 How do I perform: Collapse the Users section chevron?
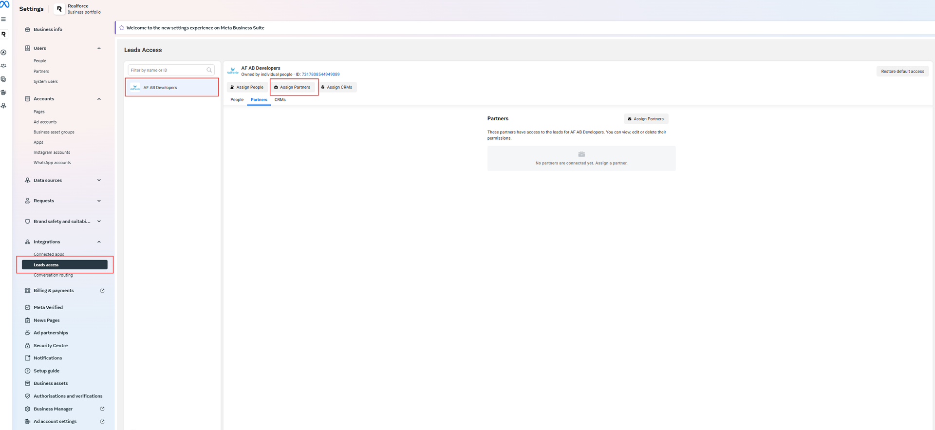click(x=99, y=48)
